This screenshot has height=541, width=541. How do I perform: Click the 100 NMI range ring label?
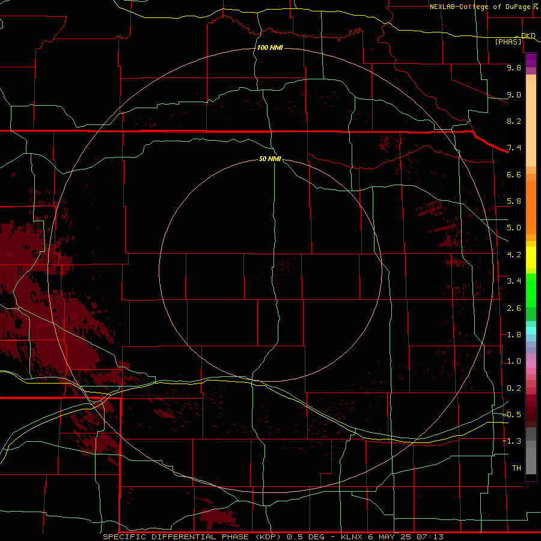pyautogui.click(x=270, y=47)
